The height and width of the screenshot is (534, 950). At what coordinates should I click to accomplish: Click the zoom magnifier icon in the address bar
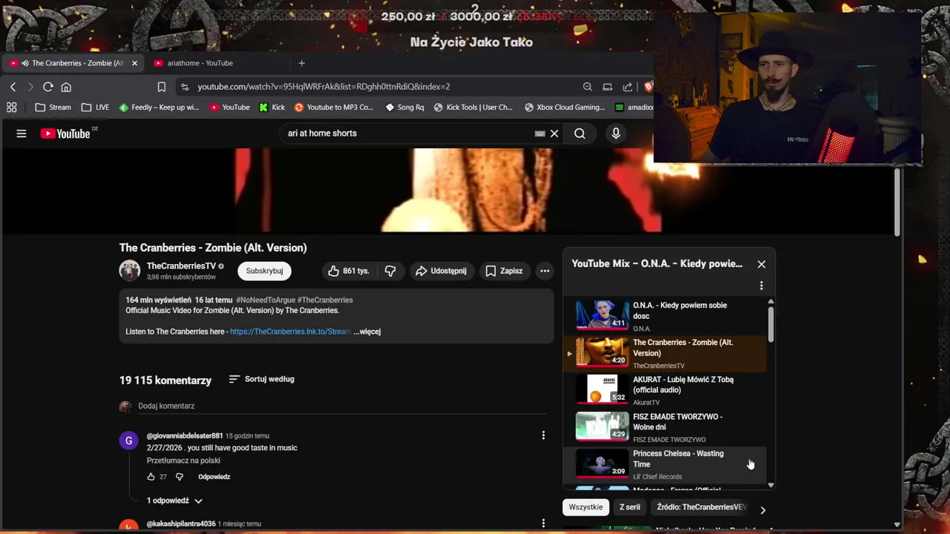click(x=587, y=87)
